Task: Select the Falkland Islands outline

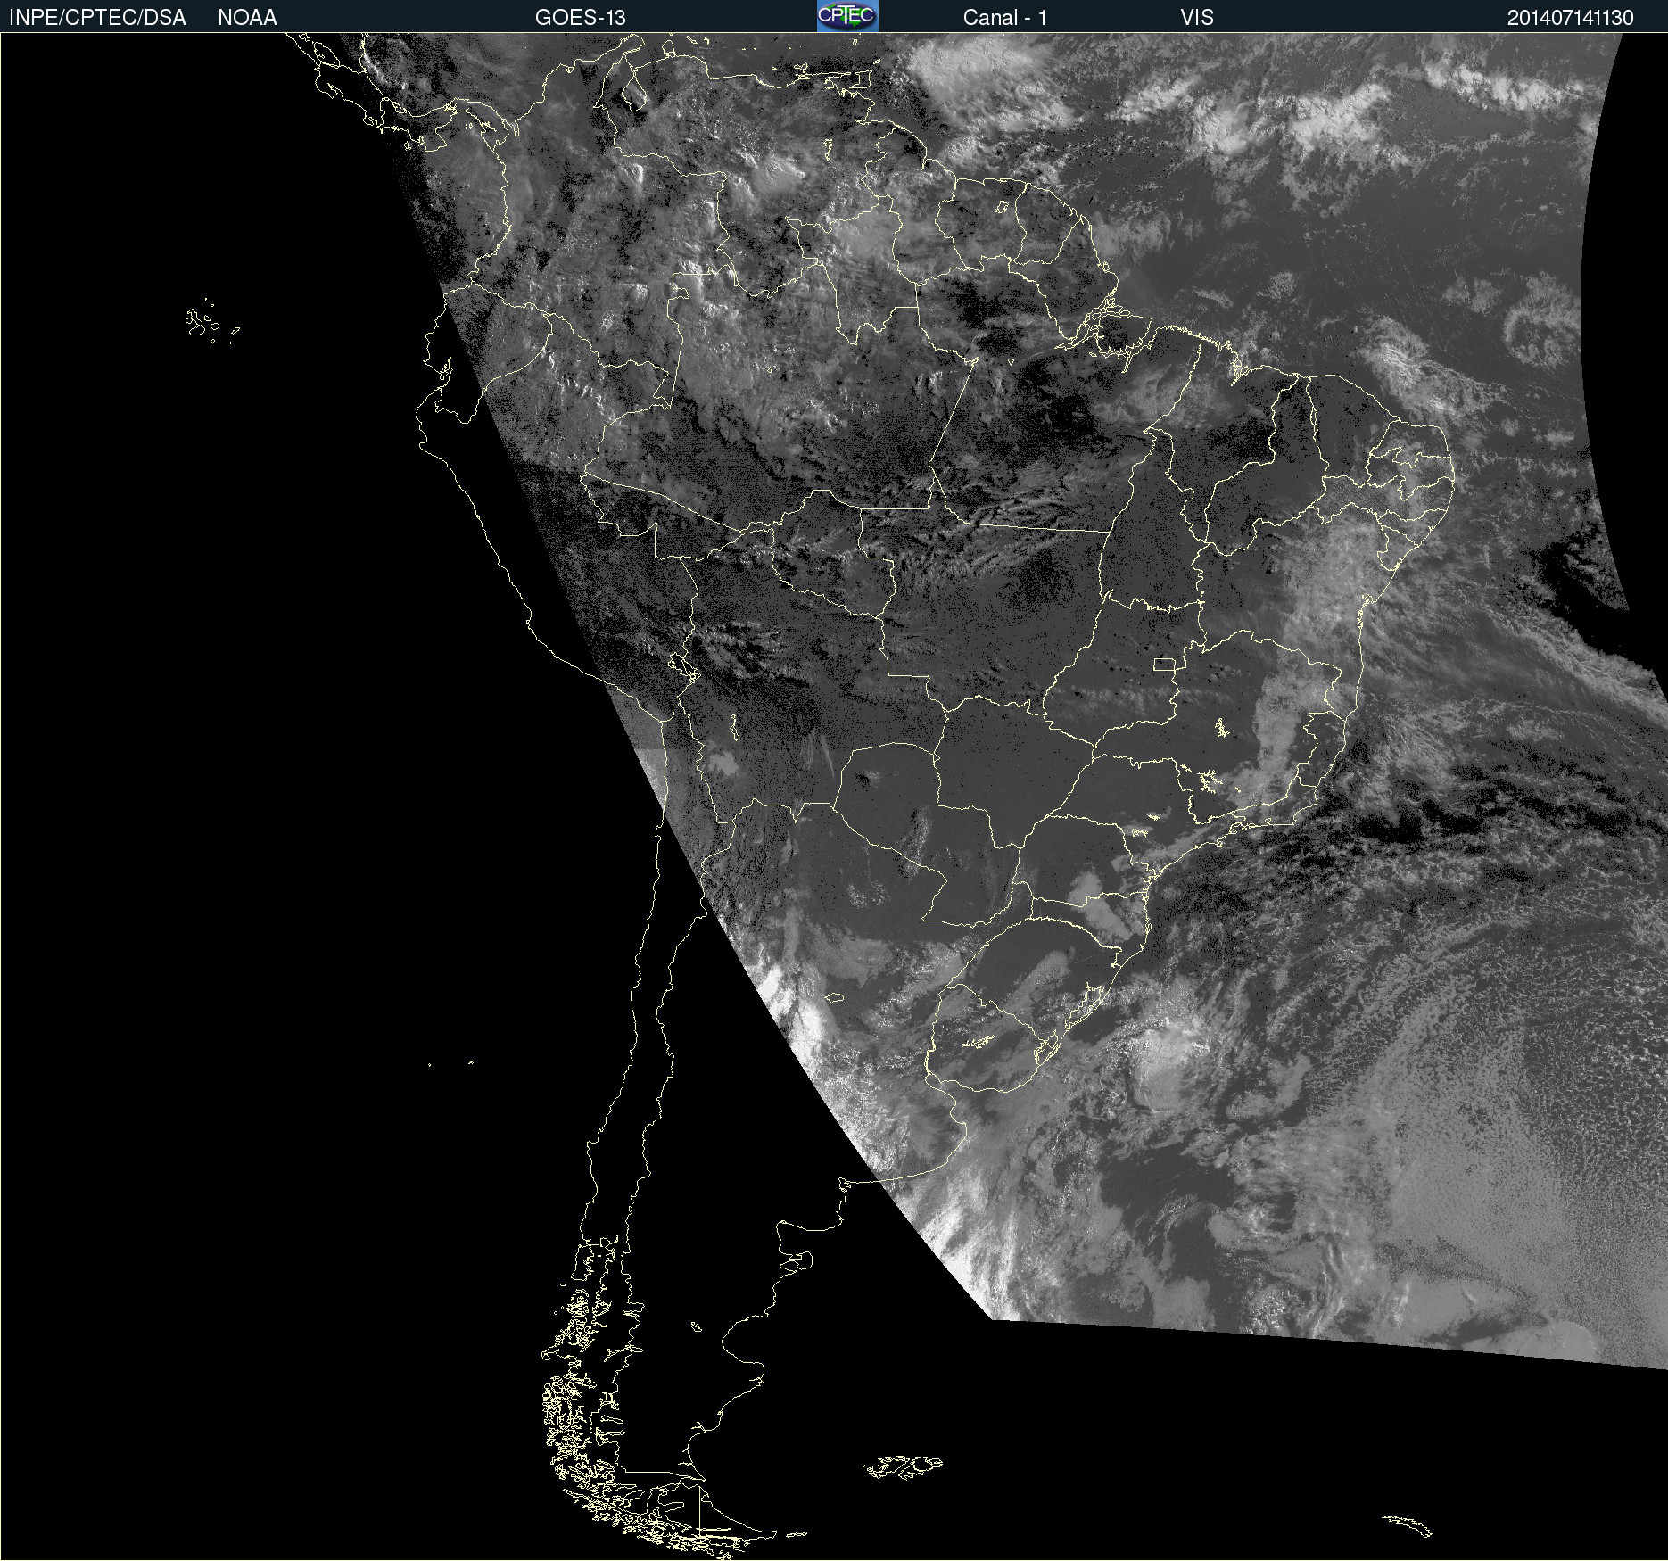Action: pos(903,1466)
